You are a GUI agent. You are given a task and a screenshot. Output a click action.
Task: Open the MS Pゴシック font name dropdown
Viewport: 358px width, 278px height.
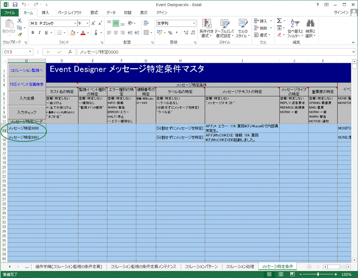(x=75, y=23)
